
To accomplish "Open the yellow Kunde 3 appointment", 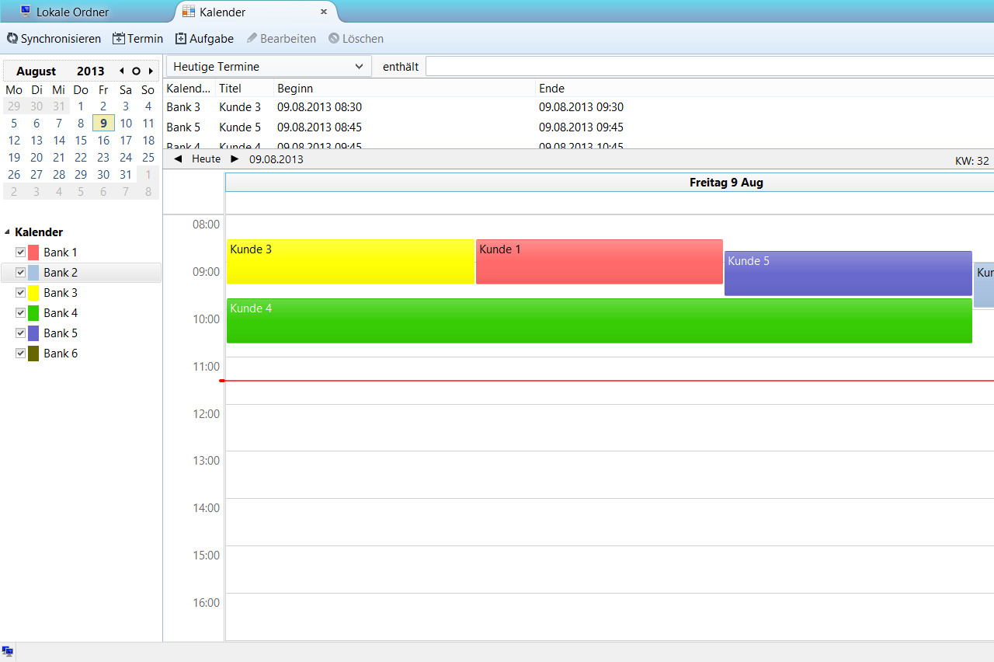I will click(350, 262).
